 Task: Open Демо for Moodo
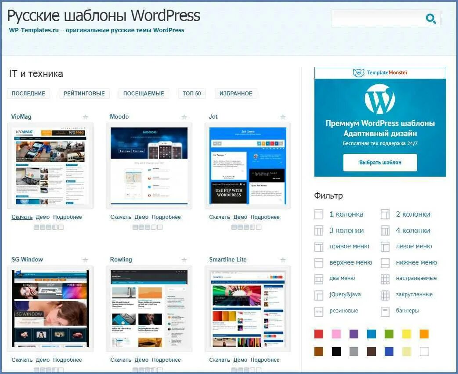[141, 217]
